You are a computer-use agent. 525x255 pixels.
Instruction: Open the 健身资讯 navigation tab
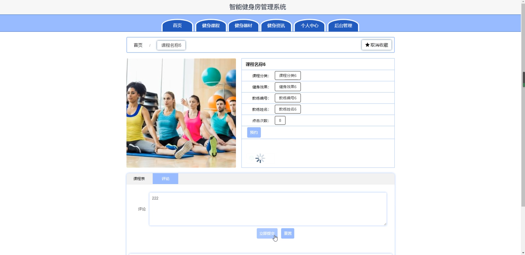pyautogui.click(x=276, y=26)
